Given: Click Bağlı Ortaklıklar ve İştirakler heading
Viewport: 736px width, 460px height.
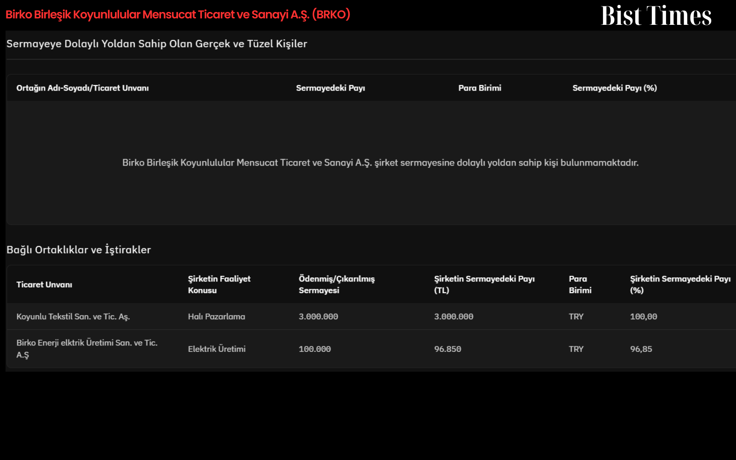Looking at the screenshot, I should [x=79, y=250].
